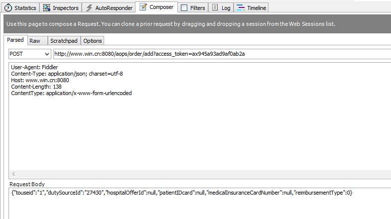Select the Composer tab
Image resolution: width=391 pixels, height=219 pixels.
tap(156, 7)
